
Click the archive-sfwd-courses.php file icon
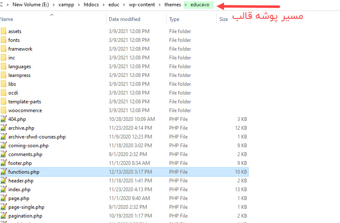3,136
